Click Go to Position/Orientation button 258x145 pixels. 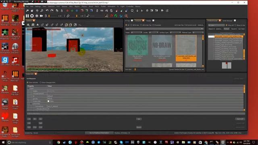coord(99,133)
